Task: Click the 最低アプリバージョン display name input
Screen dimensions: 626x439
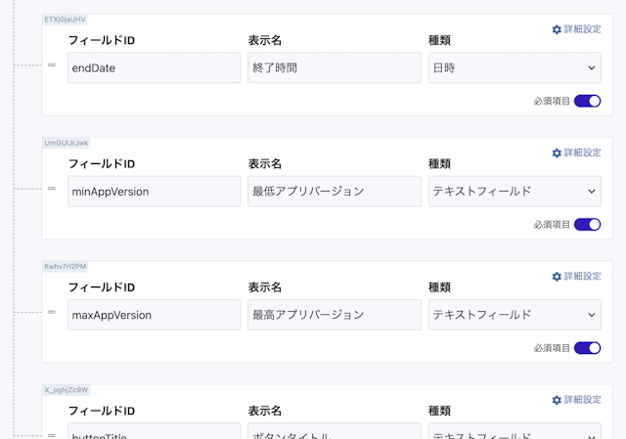Action: (x=335, y=192)
